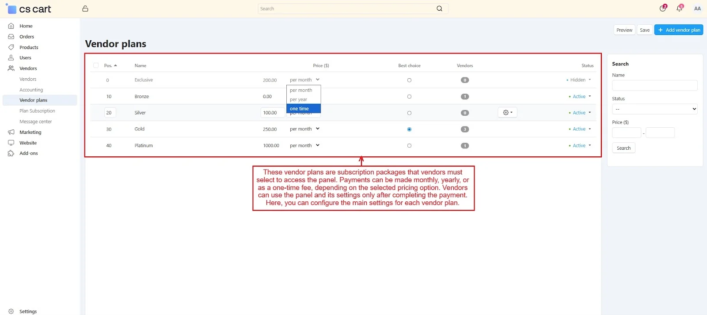The image size is (707, 315).
Task: Click the search magnifier icon in top bar
Action: pyautogui.click(x=439, y=9)
